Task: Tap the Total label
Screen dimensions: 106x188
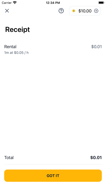Action: [x=9, y=157]
